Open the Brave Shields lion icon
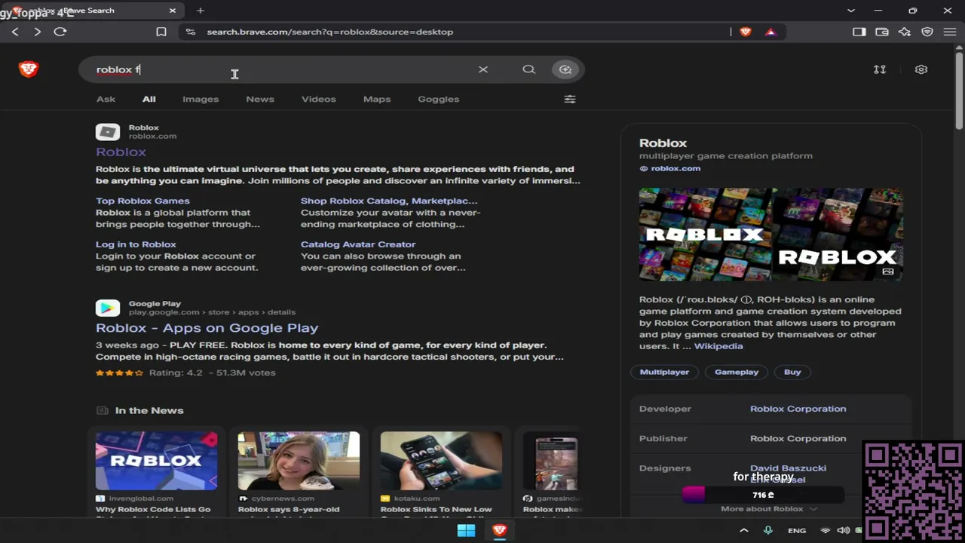 (746, 32)
